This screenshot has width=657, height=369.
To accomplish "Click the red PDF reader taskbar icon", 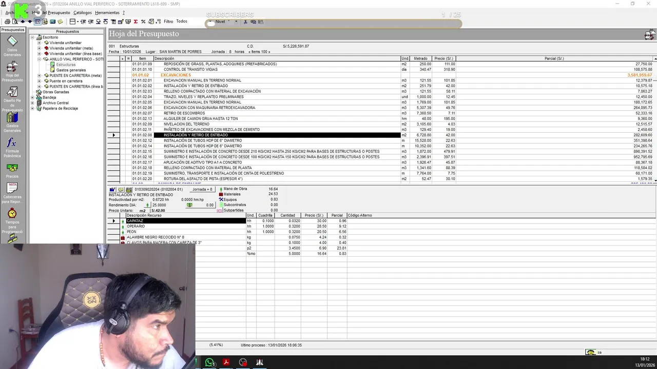I will [226, 362].
